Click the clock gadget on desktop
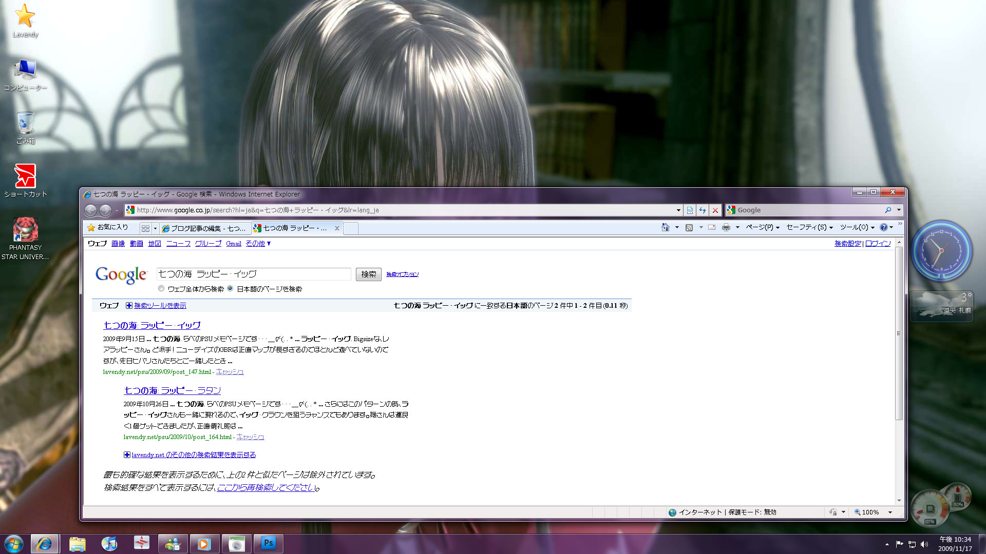The width and height of the screenshot is (986, 554). click(941, 251)
